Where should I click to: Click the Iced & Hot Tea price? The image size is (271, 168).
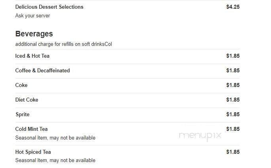pos(233,56)
